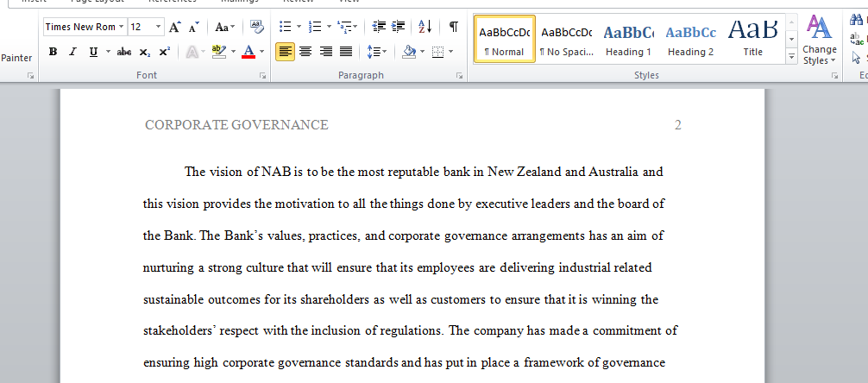Viewport: 868px width, 383px height.
Task: Click the word NAB in document
Action: 276,172
